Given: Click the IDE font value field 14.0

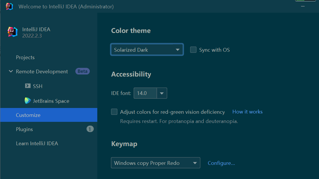Looking at the screenshot, I should click(x=145, y=93).
